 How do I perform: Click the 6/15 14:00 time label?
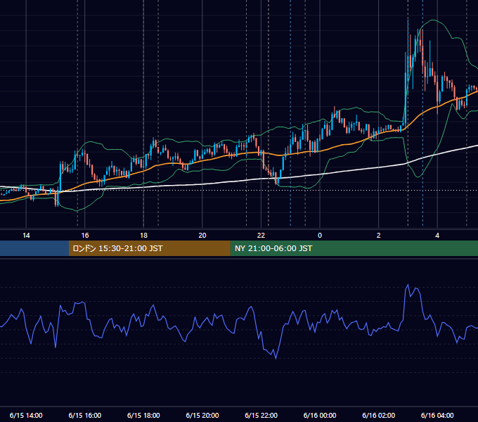coord(26,415)
